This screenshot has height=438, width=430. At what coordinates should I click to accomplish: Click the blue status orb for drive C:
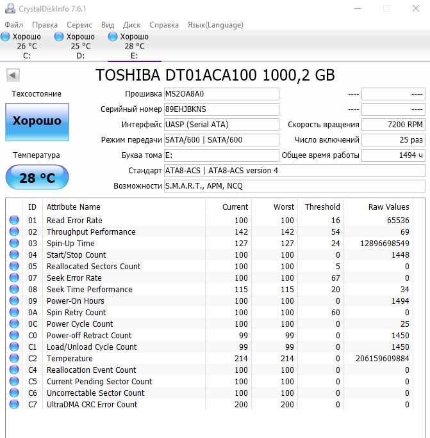tap(5, 36)
